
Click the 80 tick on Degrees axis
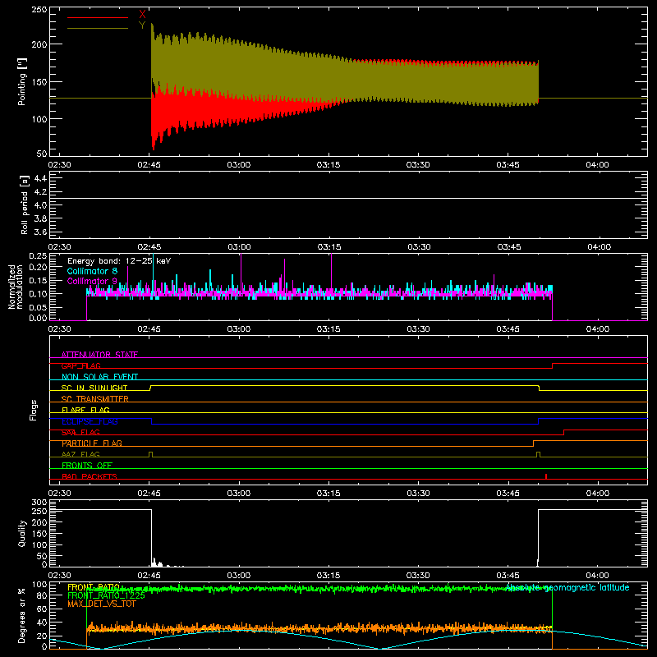click(42, 595)
